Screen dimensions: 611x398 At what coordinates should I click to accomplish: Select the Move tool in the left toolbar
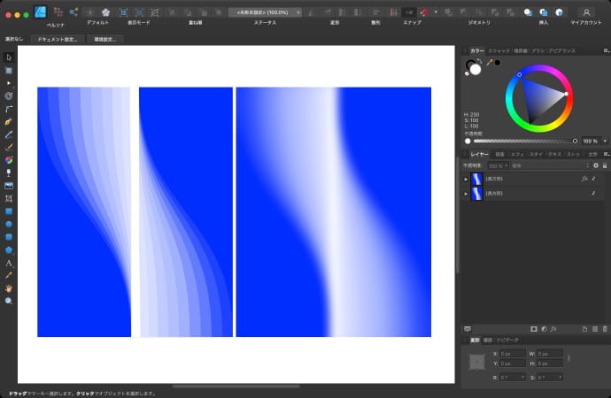[x=9, y=57]
